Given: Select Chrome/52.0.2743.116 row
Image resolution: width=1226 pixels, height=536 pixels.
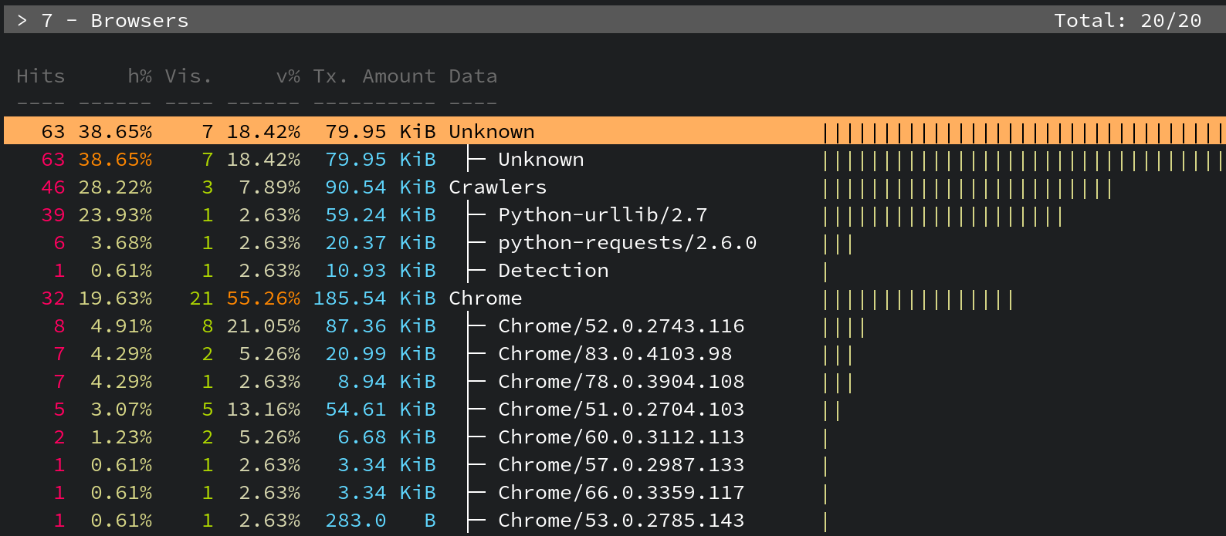Looking at the screenshot, I should 621,326.
